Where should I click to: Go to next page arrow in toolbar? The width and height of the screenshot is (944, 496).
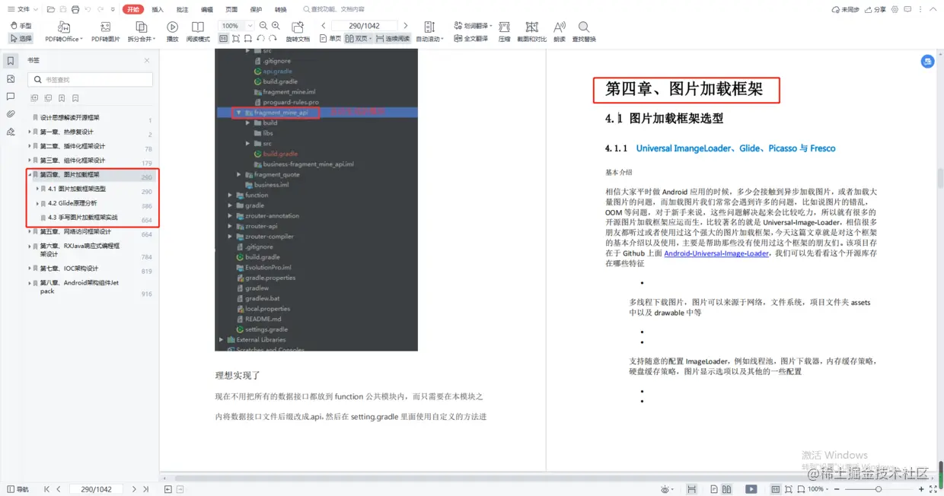coord(405,26)
